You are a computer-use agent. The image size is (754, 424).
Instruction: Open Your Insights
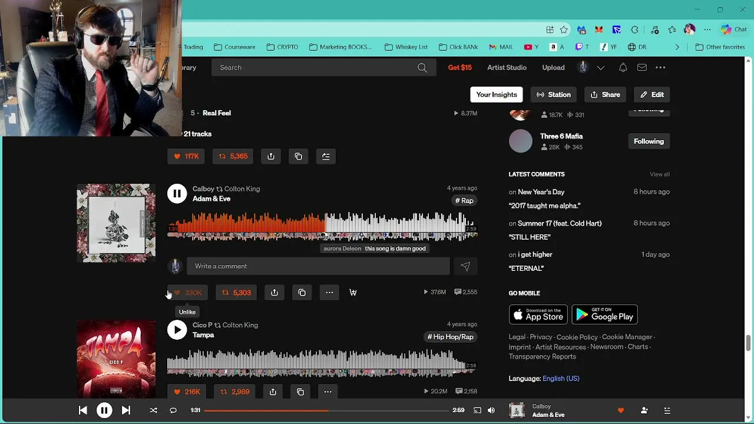[x=497, y=95]
